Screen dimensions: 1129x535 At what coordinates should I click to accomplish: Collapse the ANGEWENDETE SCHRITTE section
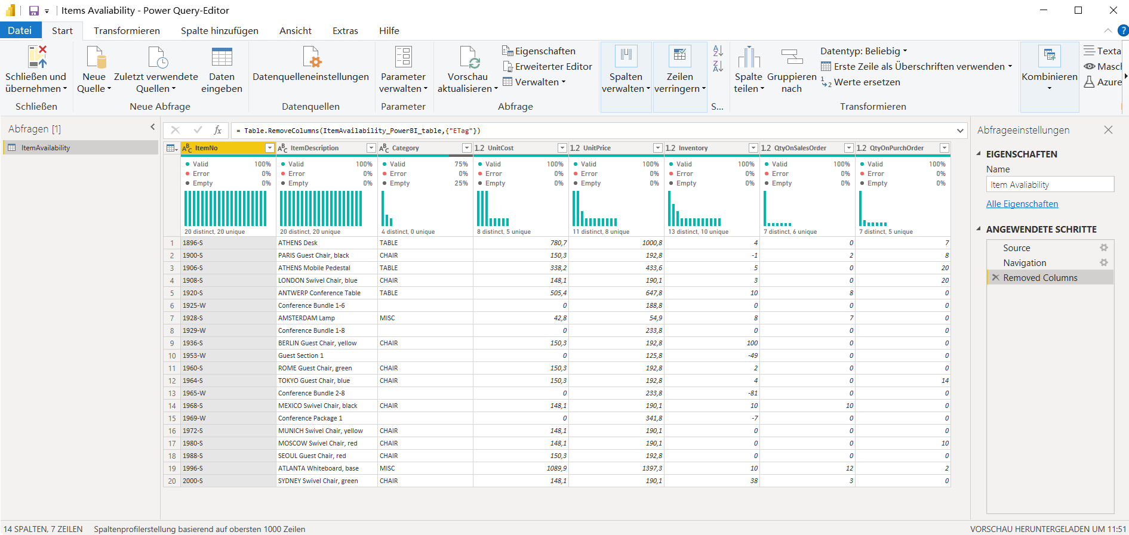979,229
